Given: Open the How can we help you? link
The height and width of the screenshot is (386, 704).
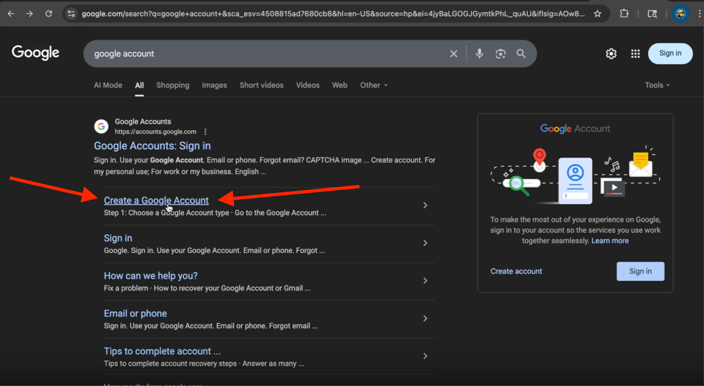Looking at the screenshot, I should (x=150, y=276).
